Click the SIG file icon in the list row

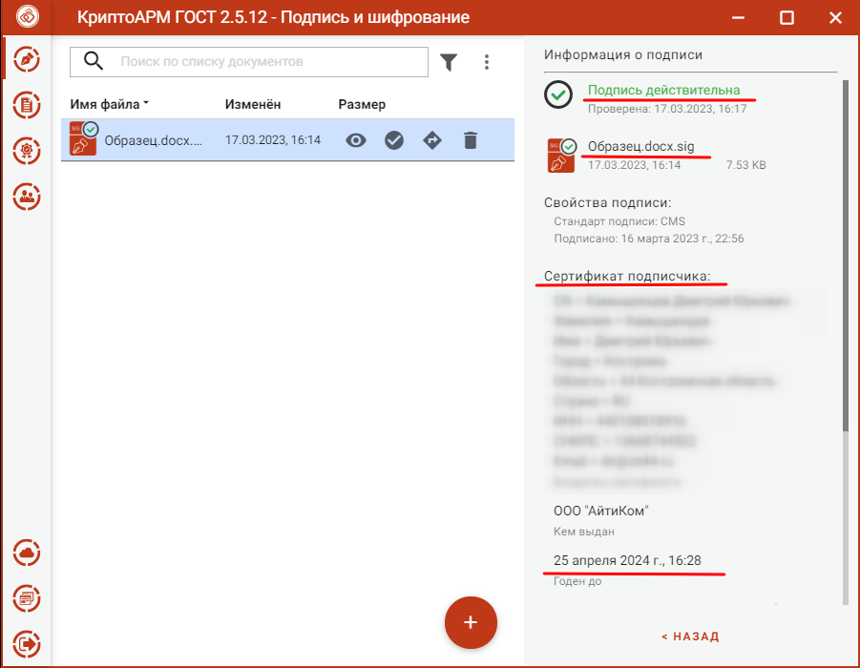(83, 139)
